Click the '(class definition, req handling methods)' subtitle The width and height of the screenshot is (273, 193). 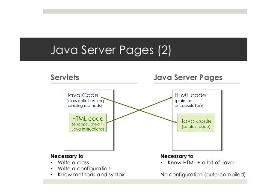click(85, 103)
